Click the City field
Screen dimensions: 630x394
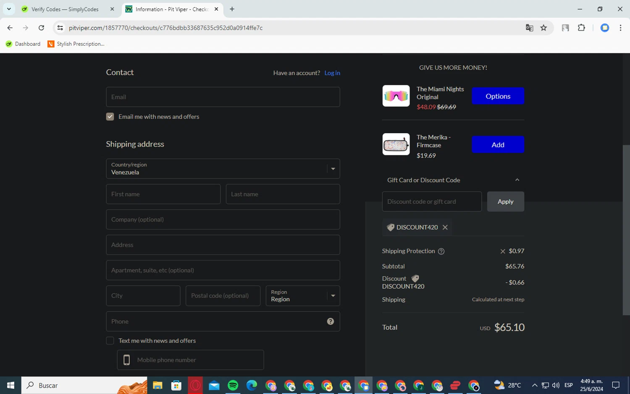coord(143,296)
